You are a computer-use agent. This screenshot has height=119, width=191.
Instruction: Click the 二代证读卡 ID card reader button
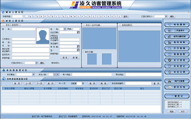click(177, 30)
